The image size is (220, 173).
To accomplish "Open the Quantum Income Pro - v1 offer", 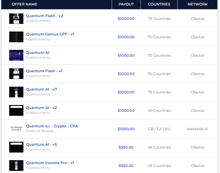I will (x=50, y=163).
